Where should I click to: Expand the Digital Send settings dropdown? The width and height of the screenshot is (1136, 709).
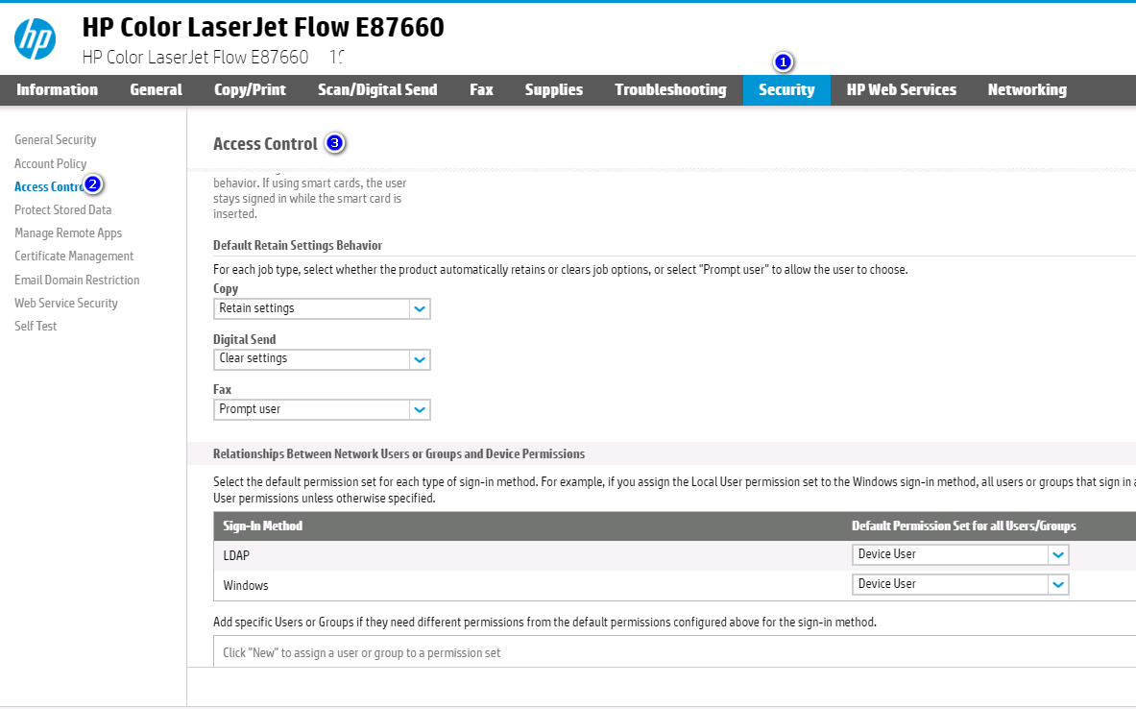pos(322,358)
